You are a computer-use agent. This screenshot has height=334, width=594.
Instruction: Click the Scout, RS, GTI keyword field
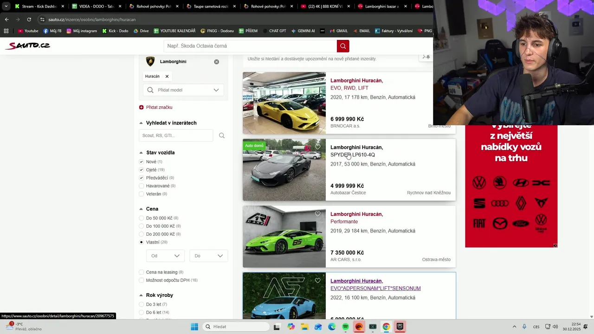pos(176,135)
